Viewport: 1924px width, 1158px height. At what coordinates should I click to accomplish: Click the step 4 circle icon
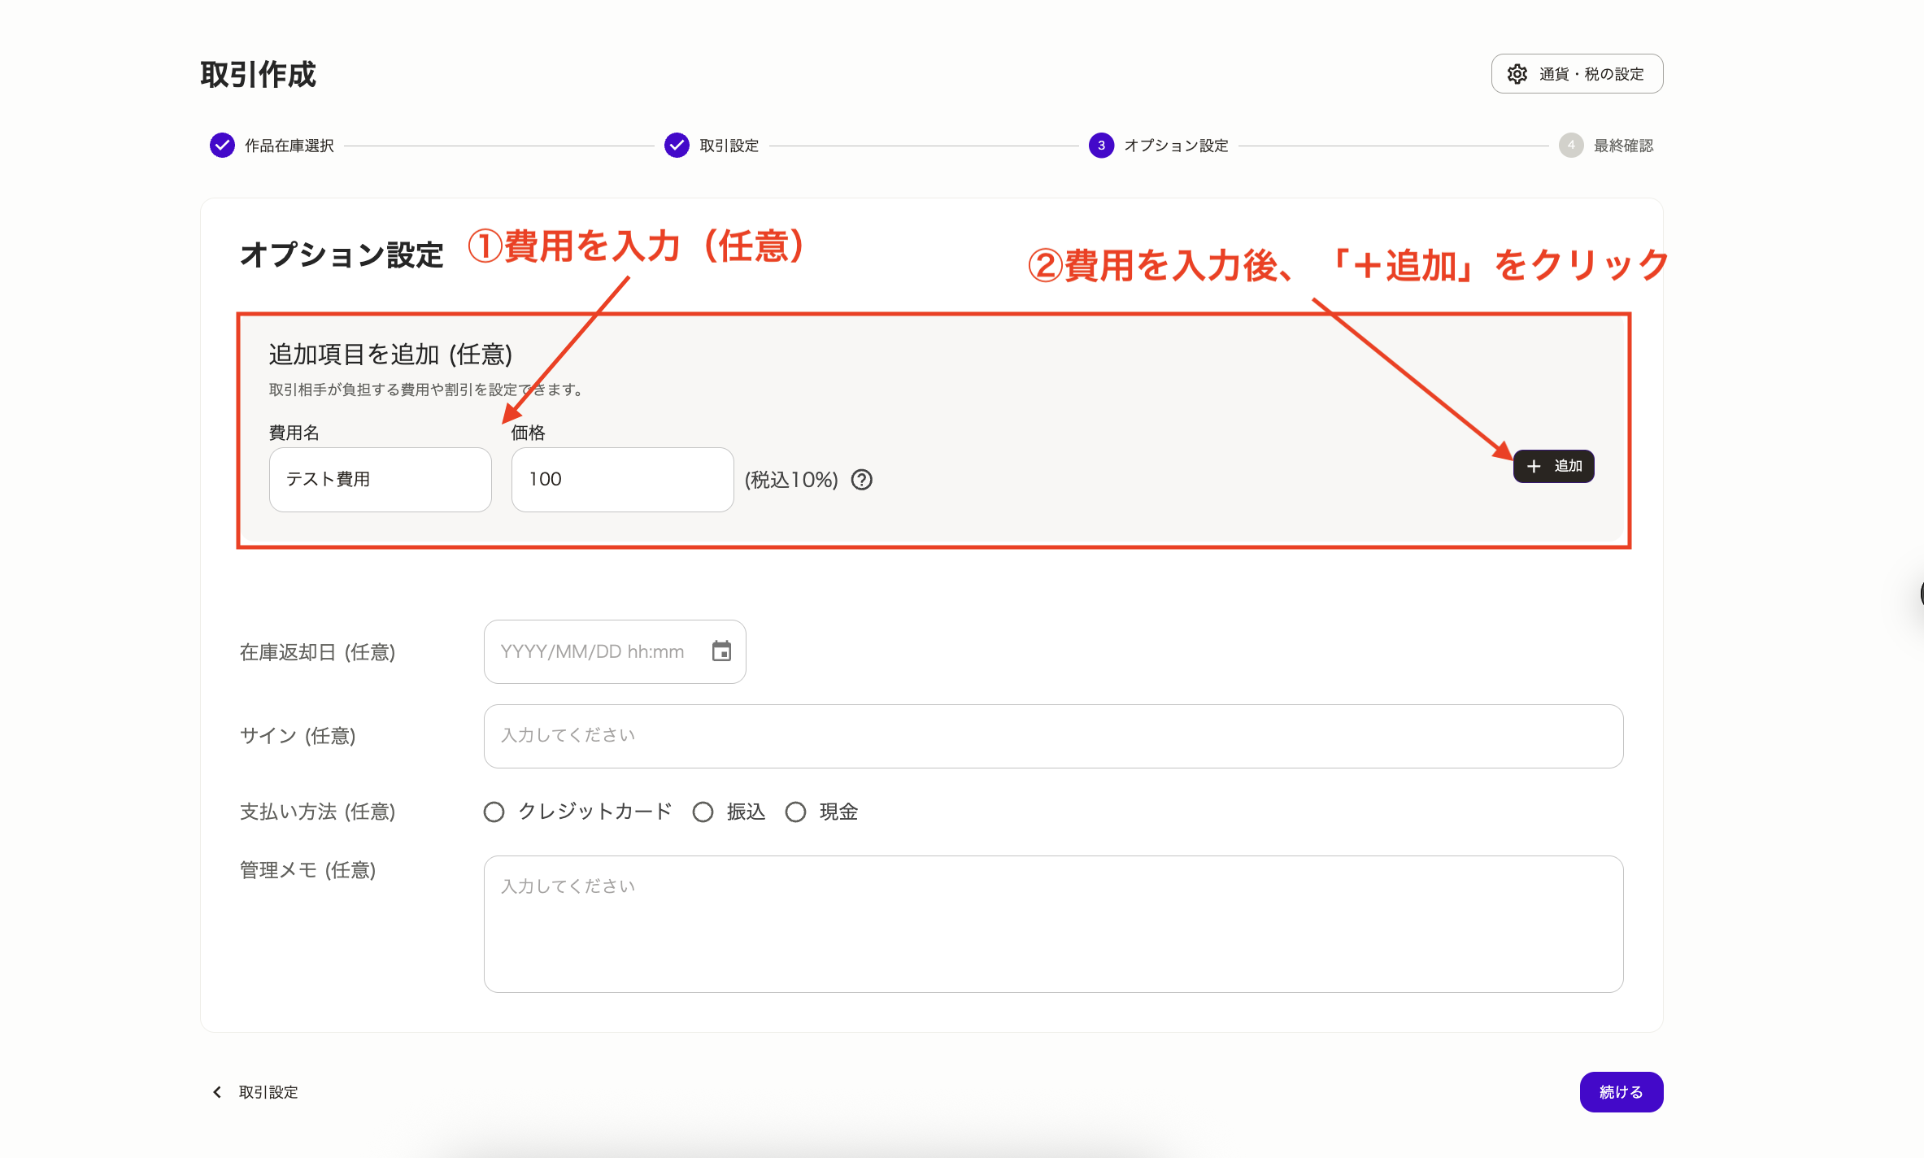(x=1571, y=146)
